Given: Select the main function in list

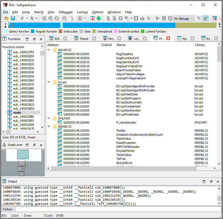Looking at the screenshot, I should [x=17, y=113].
